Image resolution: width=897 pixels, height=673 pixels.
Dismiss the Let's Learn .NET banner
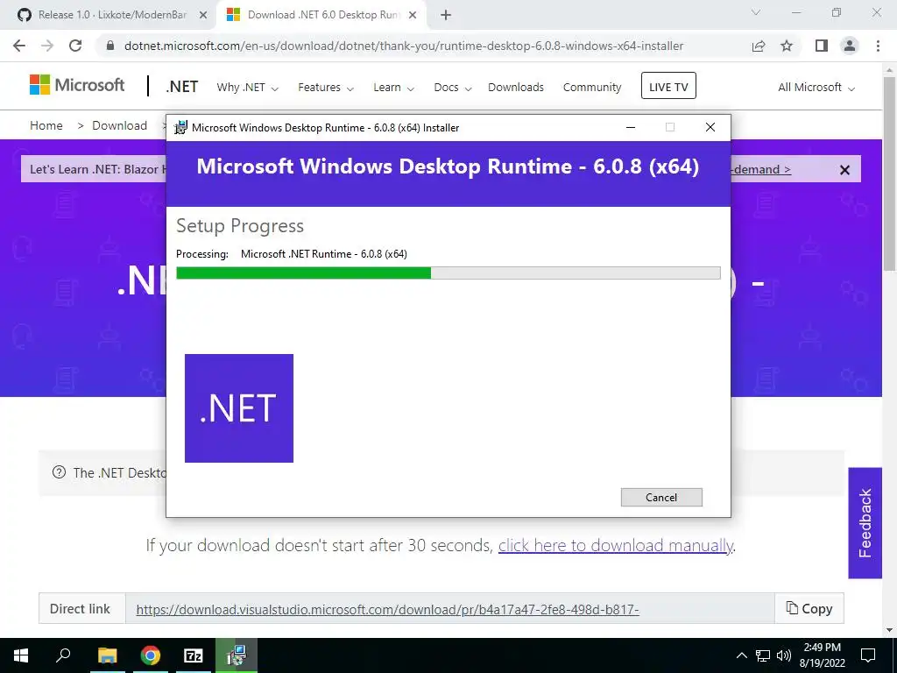pyautogui.click(x=844, y=170)
